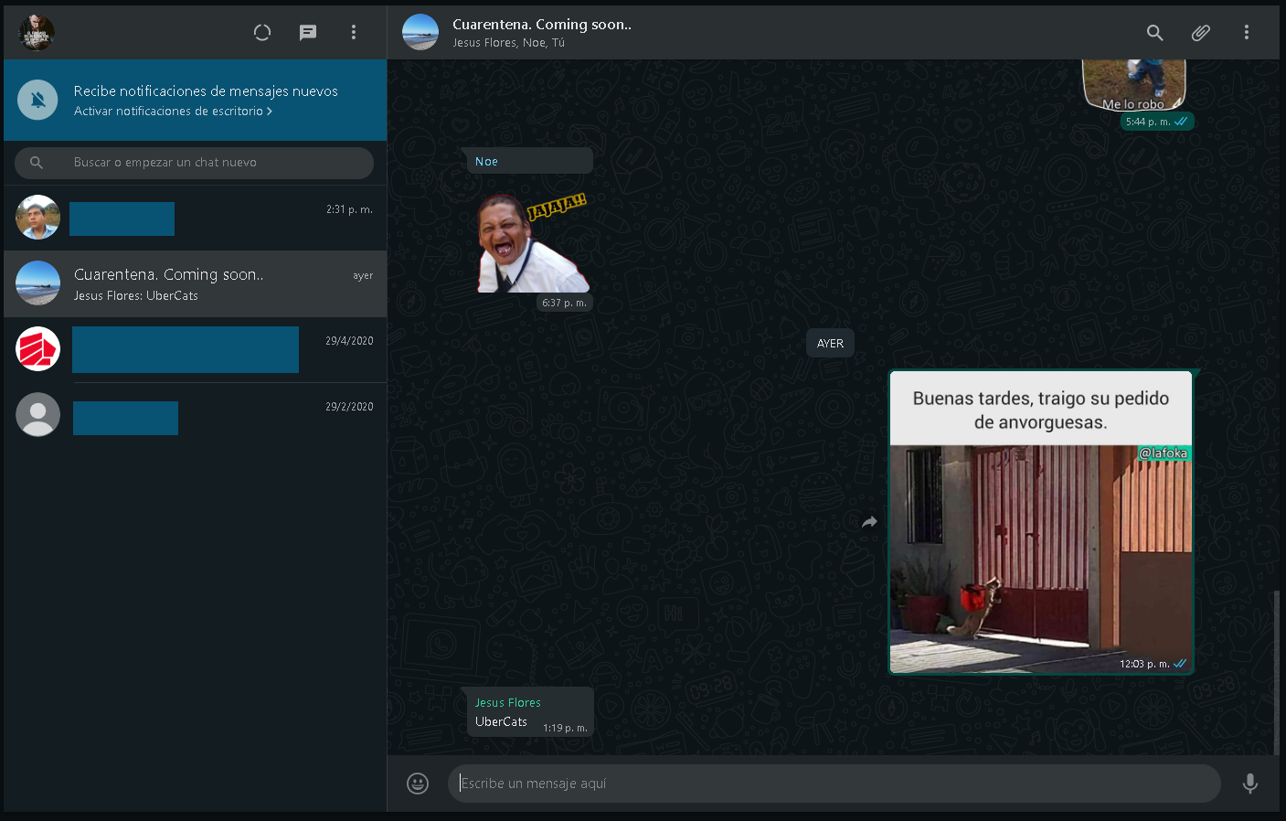Click Activar notificaciones de escritorio link
Viewport: 1286px width, 821px height.
(173, 112)
